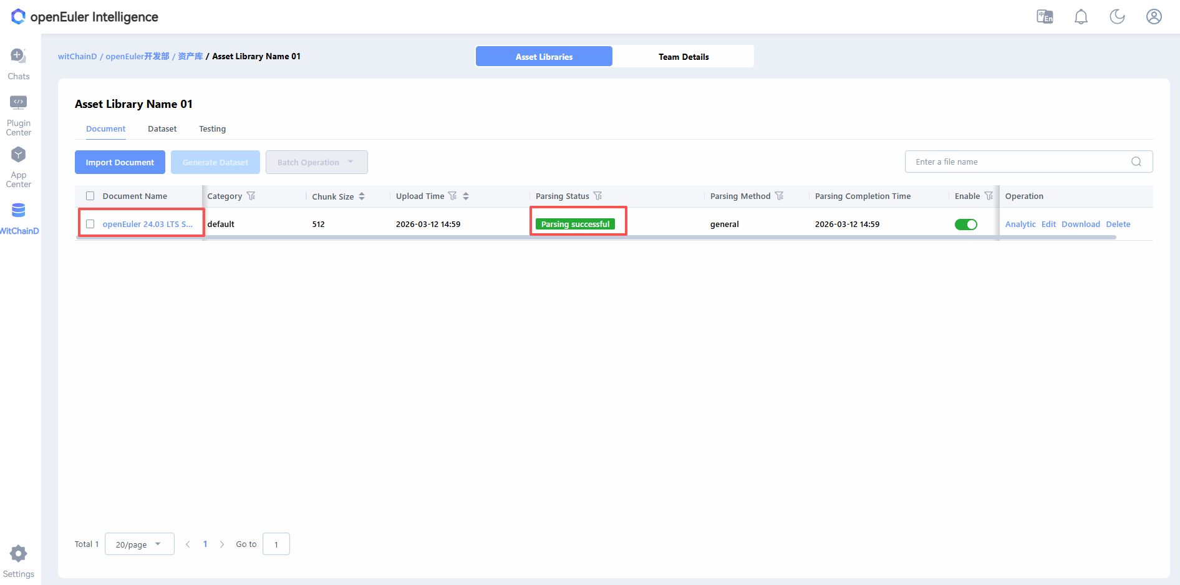The image size is (1180, 585).
Task: Go to previous page arrow
Action: pos(188,544)
